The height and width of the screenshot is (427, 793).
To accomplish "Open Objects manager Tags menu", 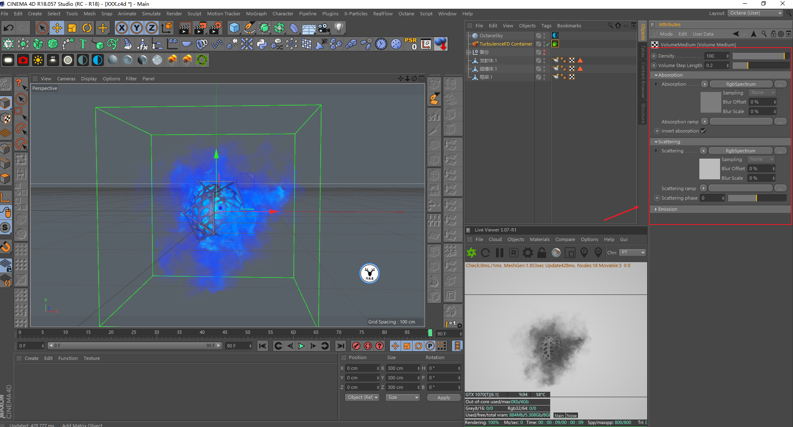I will [546, 26].
